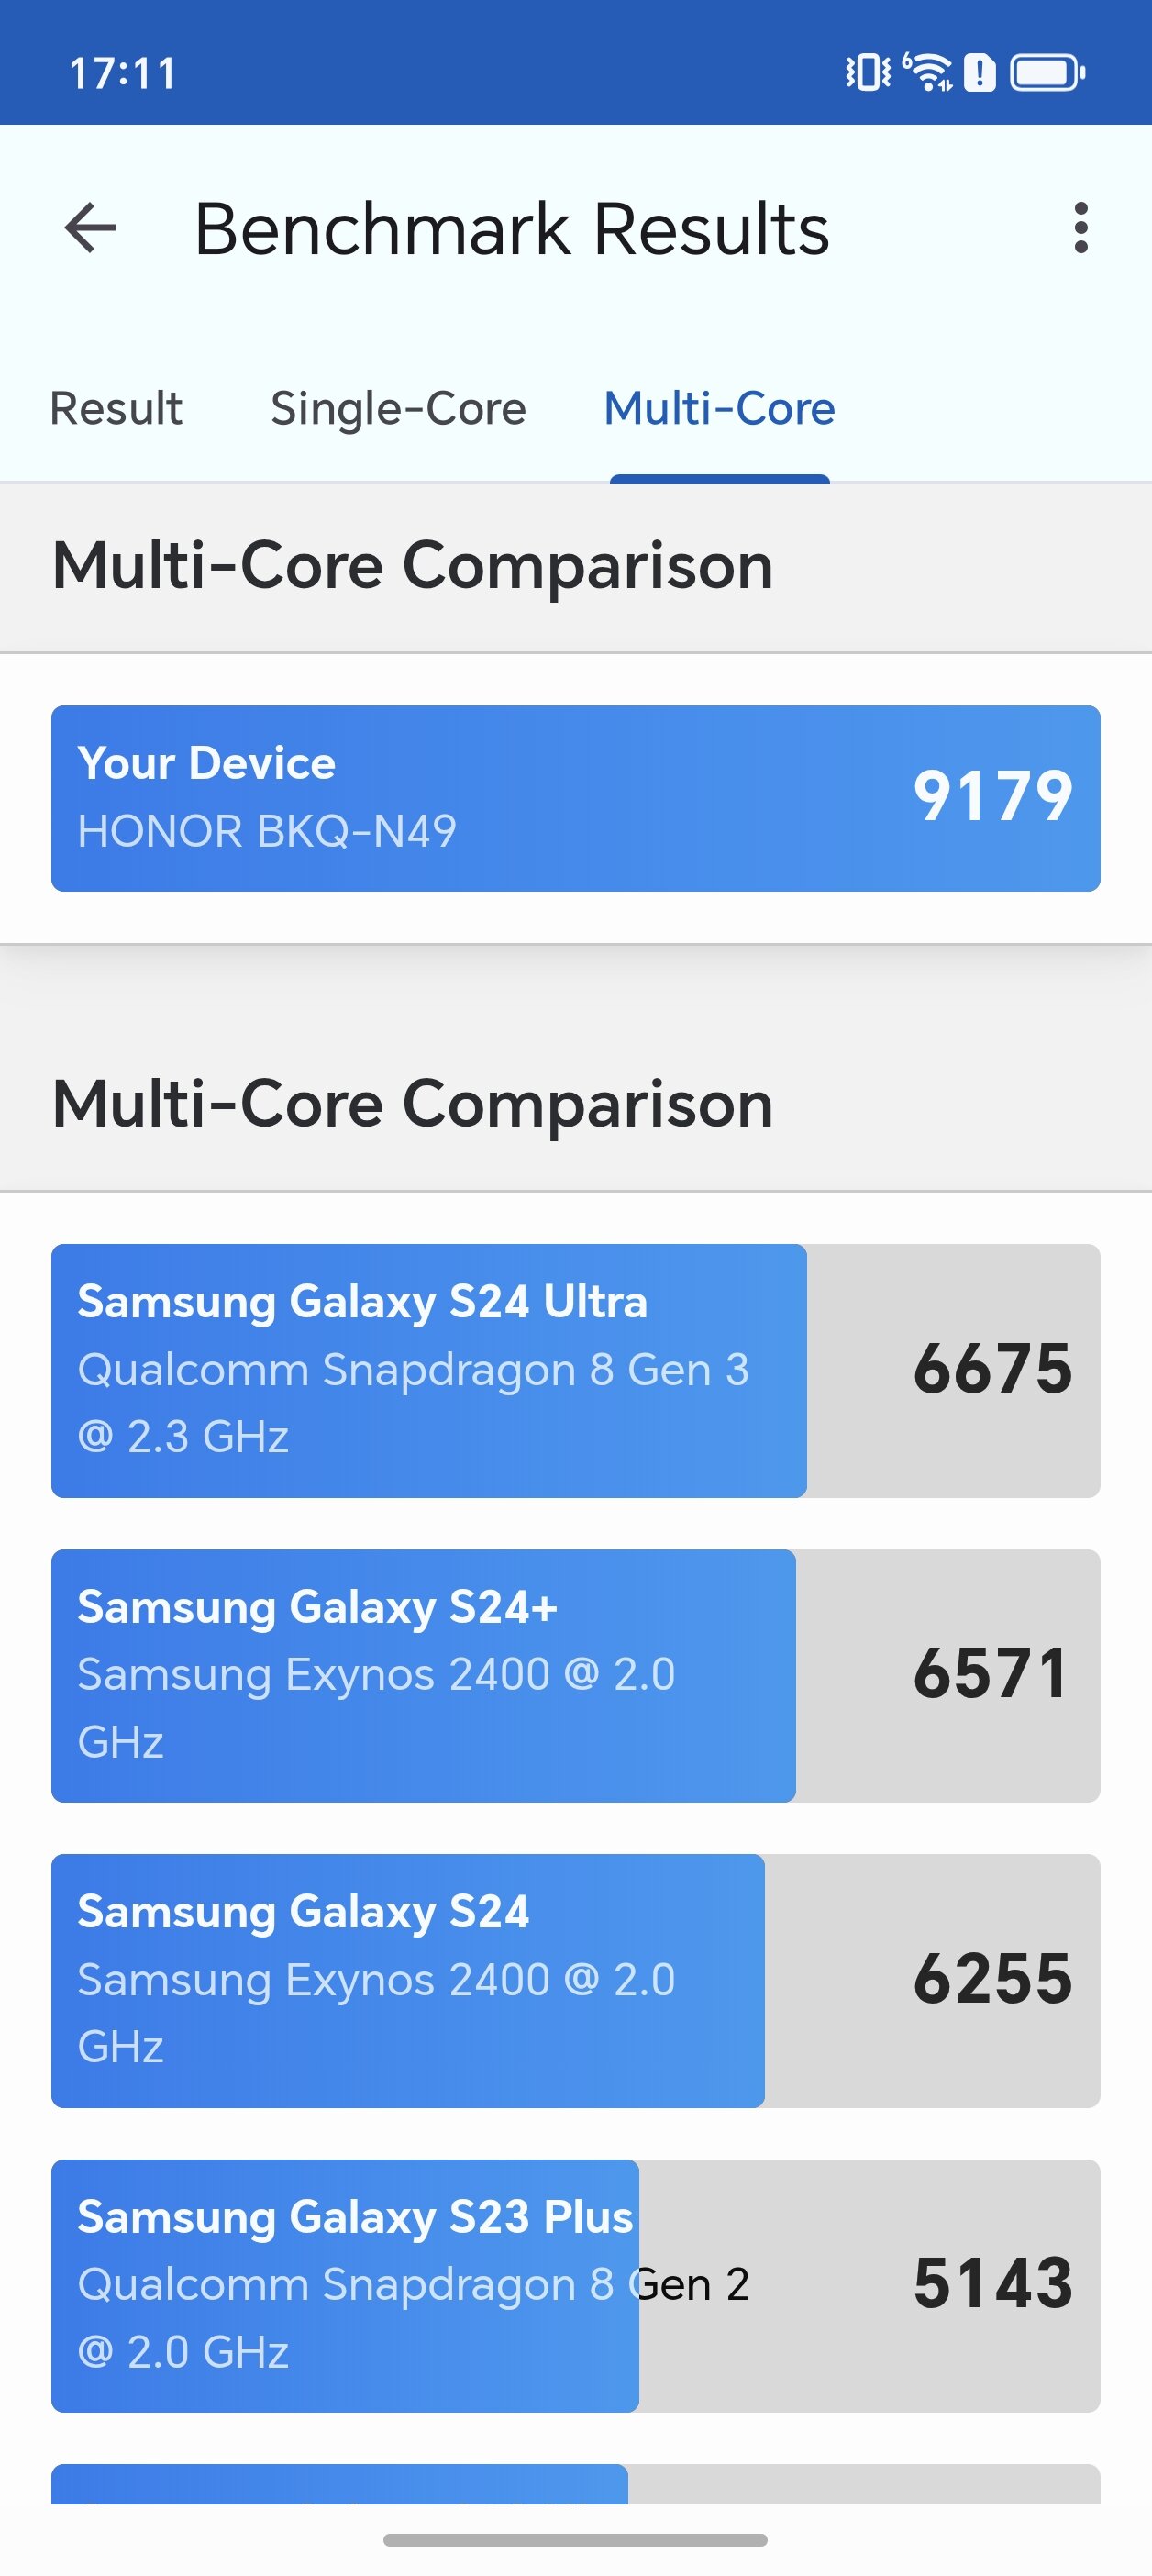Tap the 6675 score value
The image size is (1152, 2576).
coord(992,1369)
